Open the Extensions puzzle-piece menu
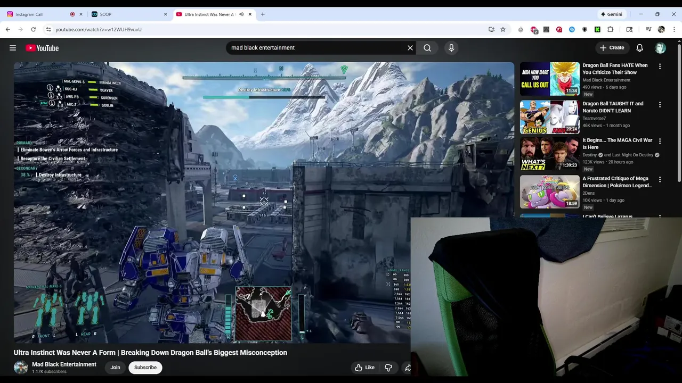This screenshot has width=682, height=383. pyautogui.click(x=611, y=29)
